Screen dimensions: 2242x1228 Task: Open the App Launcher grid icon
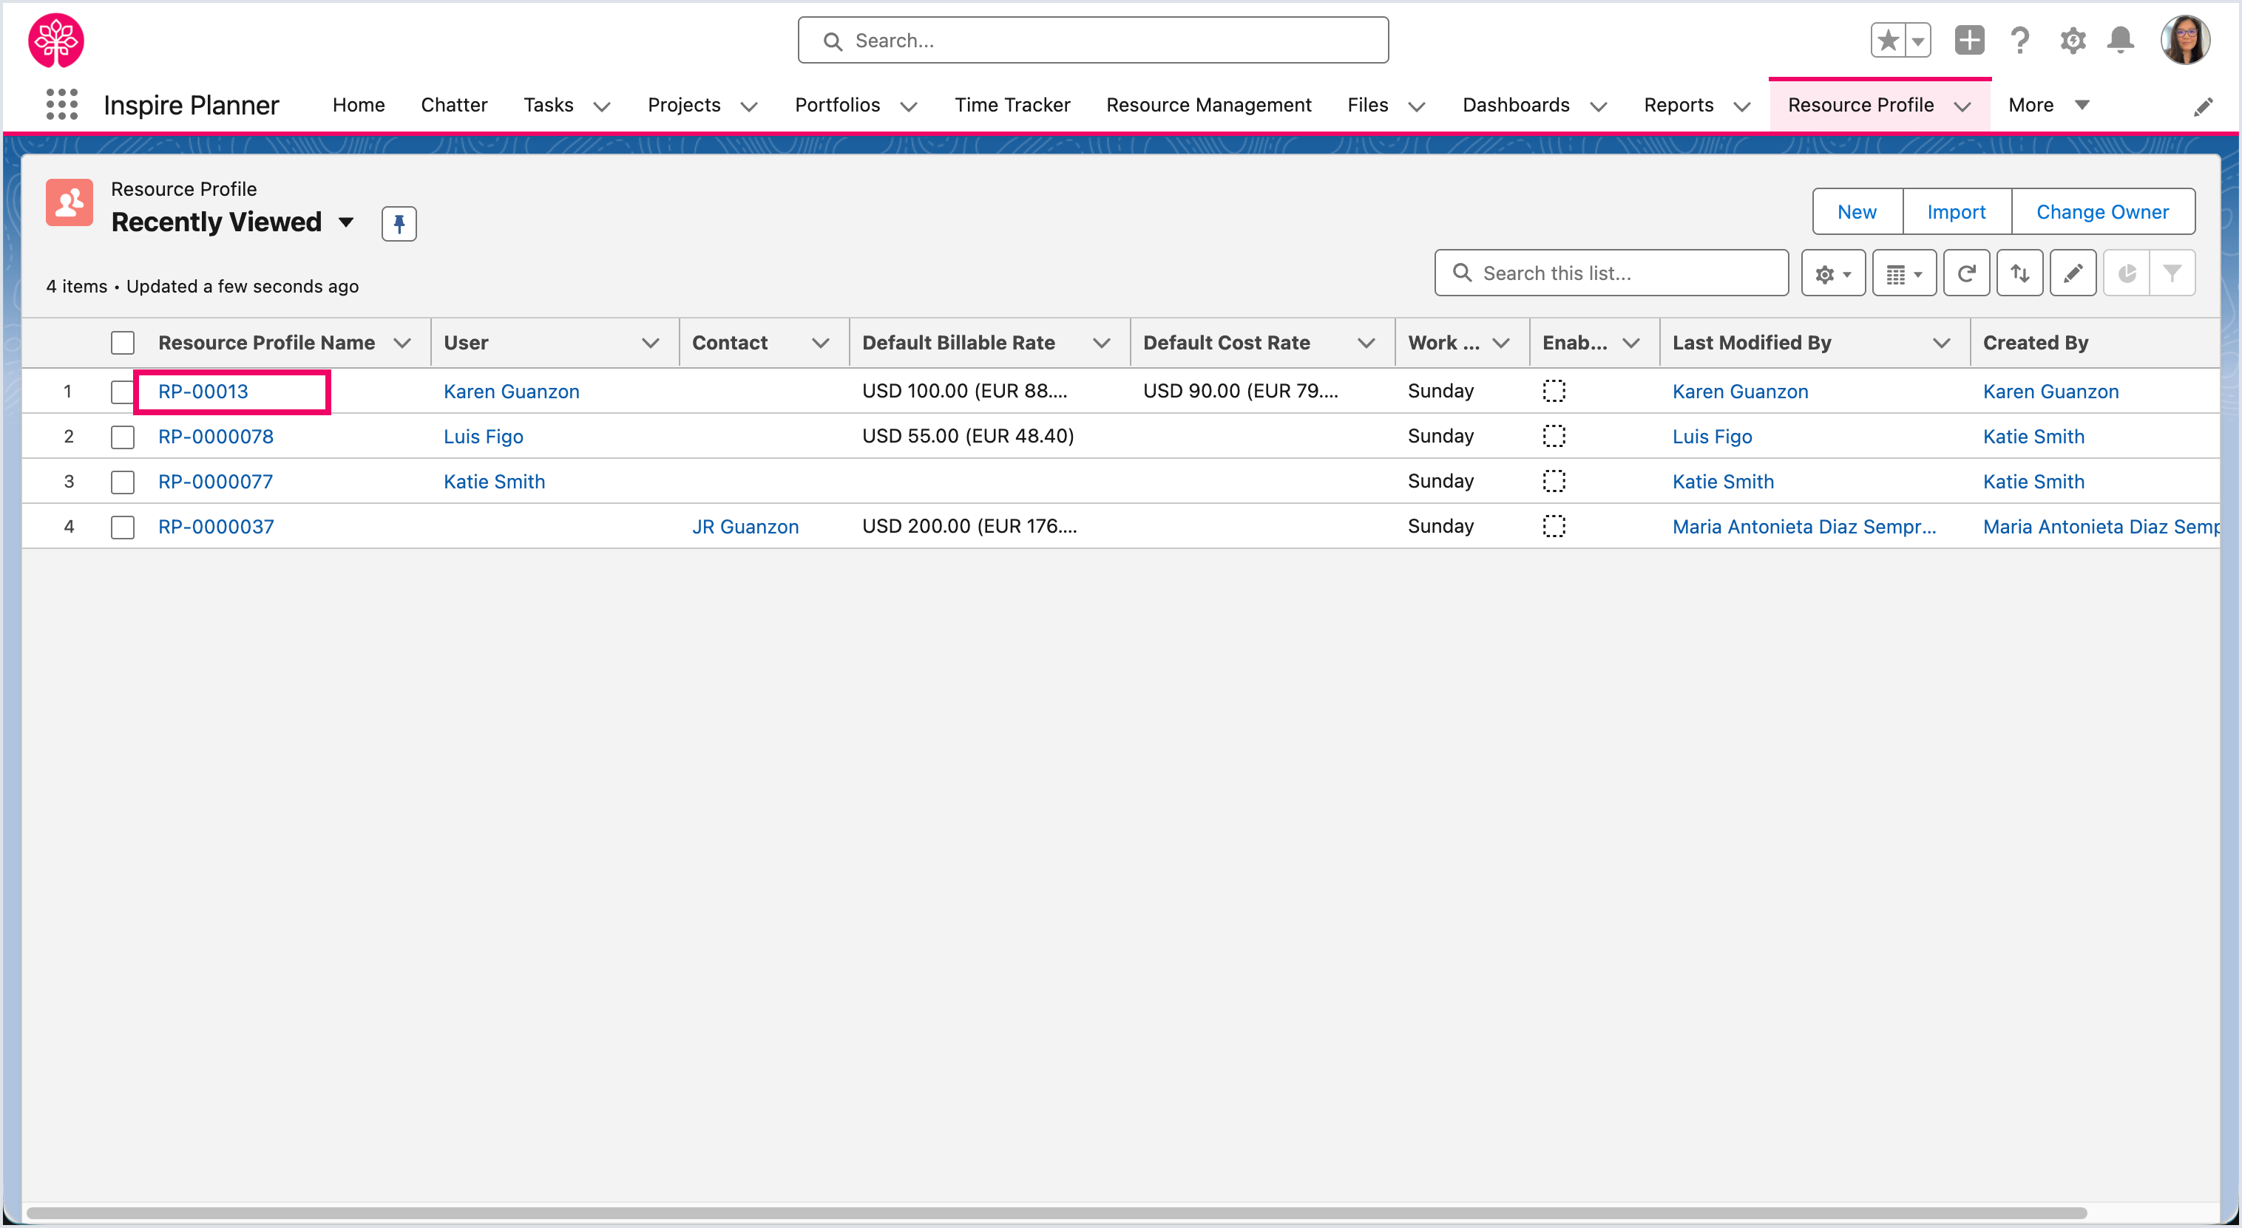point(62,104)
